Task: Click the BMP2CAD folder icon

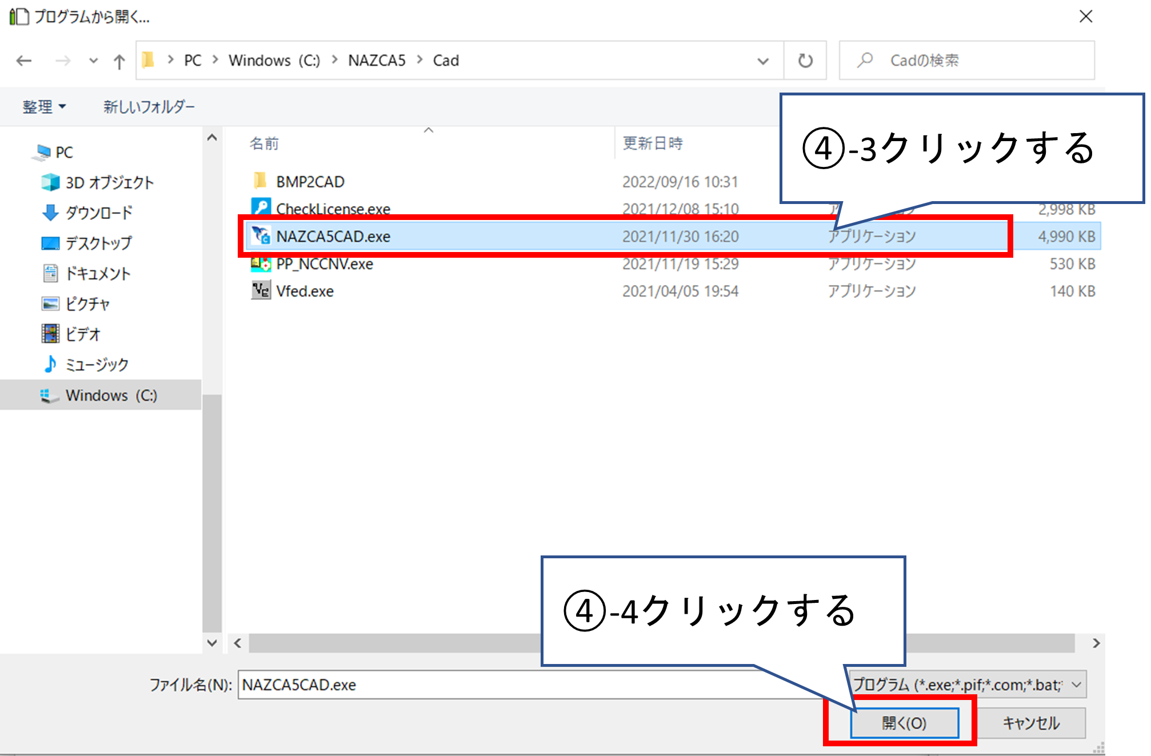Action: click(x=260, y=181)
